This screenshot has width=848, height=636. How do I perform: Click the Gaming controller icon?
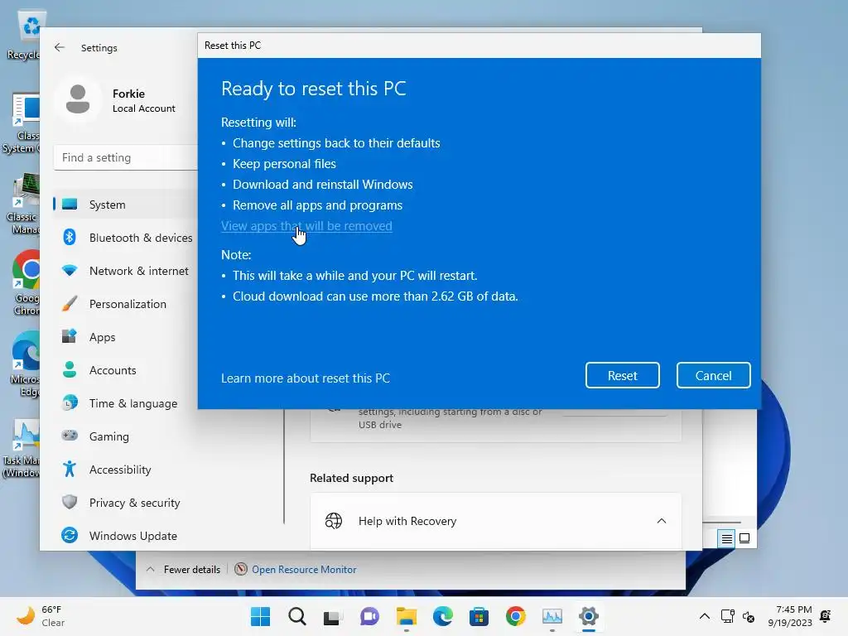tap(70, 436)
